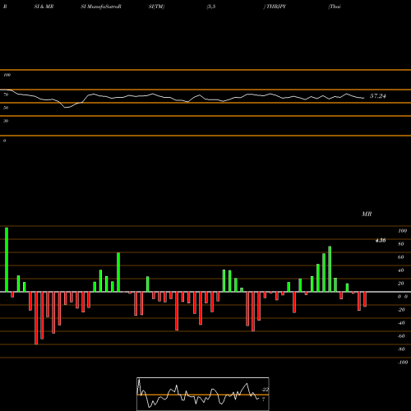
Task: Click the '(5,5' parameter text in header
Action: click(211, 7)
